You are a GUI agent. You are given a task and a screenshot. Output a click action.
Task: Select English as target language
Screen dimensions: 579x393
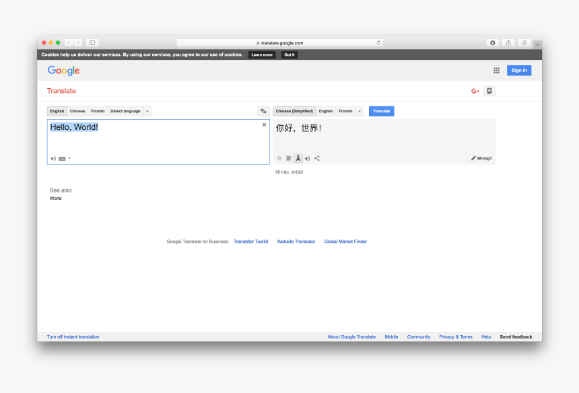tap(326, 111)
